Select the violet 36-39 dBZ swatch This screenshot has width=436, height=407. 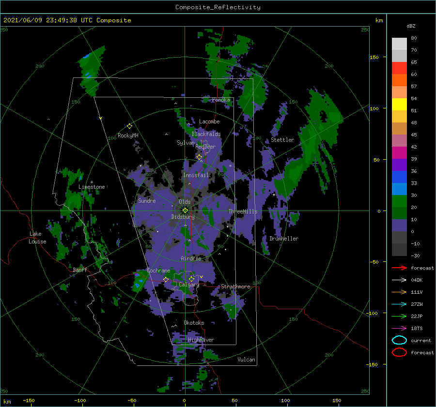pos(399,165)
